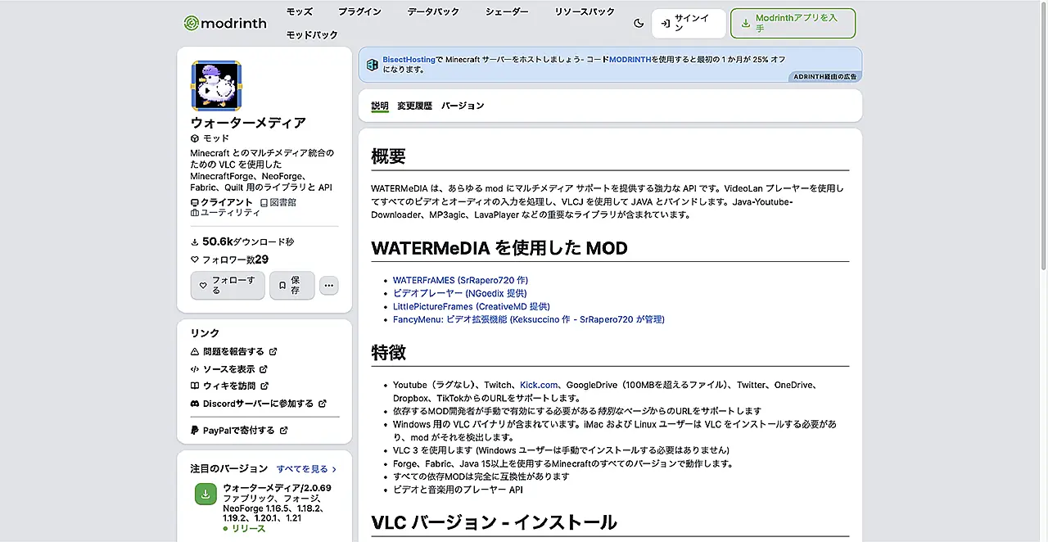Click green download icon for version 2.0.69
Viewport: 1048px width, 542px height.
point(206,495)
